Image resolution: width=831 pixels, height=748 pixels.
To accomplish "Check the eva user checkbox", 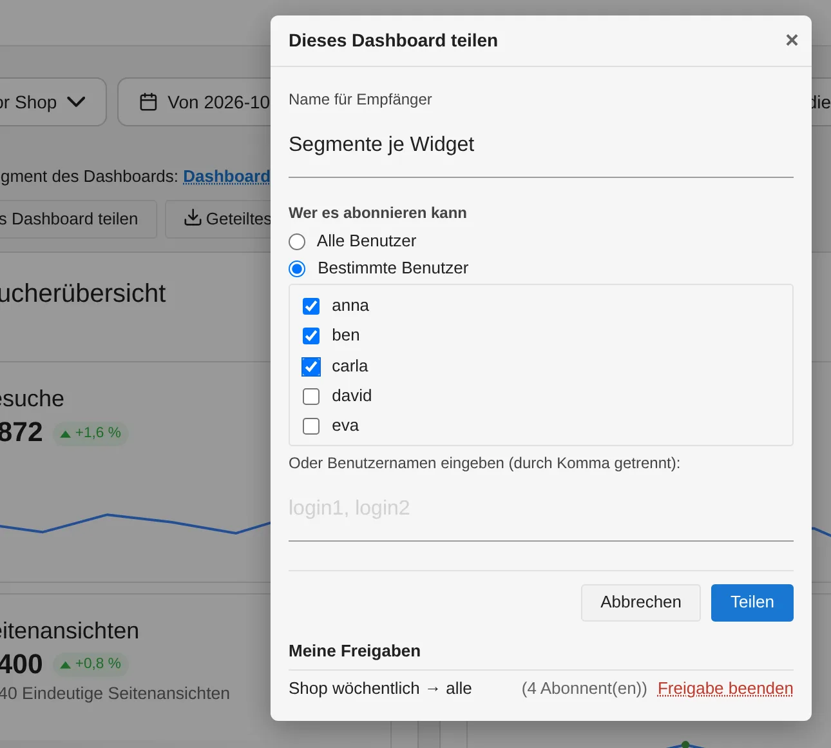I will tap(311, 426).
